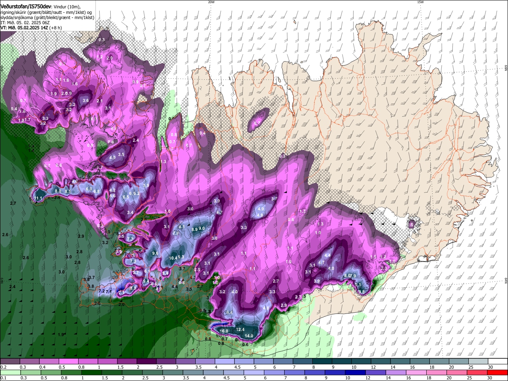Viewport: 508px width, 381px height.
Task: Select the light periwinkle snow swatch labeled 4
Action: (225, 362)
